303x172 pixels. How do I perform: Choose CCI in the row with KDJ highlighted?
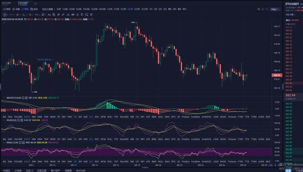pos(137,139)
